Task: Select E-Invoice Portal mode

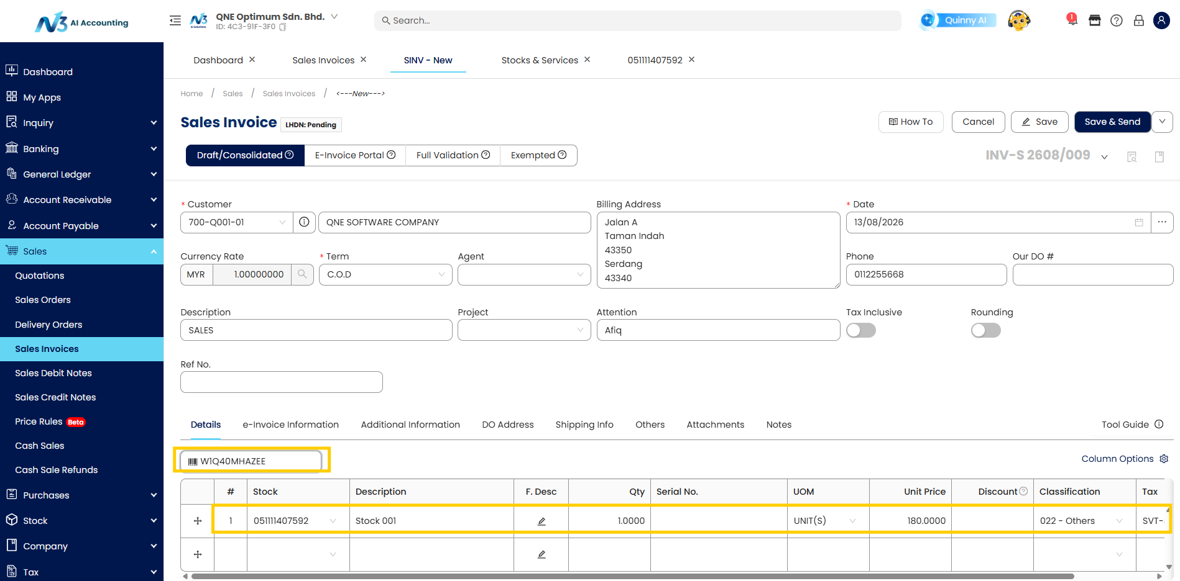Action: pyautogui.click(x=355, y=155)
